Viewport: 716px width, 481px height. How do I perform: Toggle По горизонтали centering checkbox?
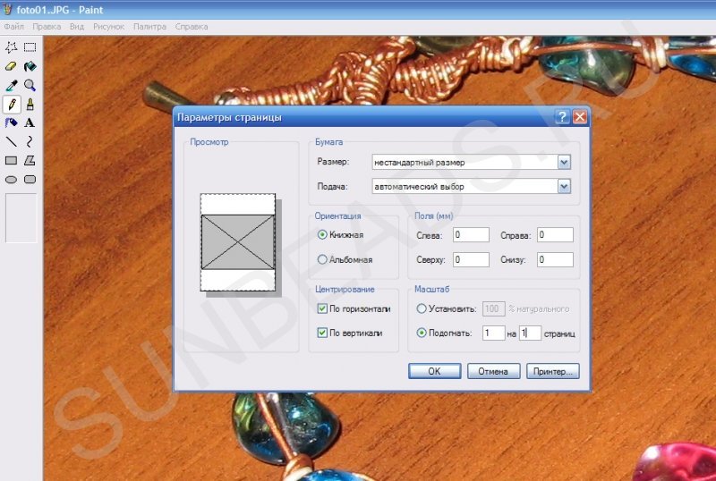[x=322, y=308]
